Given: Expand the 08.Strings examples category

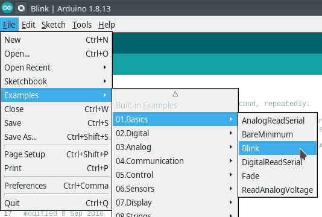Looking at the screenshot, I should click(x=175, y=214).
